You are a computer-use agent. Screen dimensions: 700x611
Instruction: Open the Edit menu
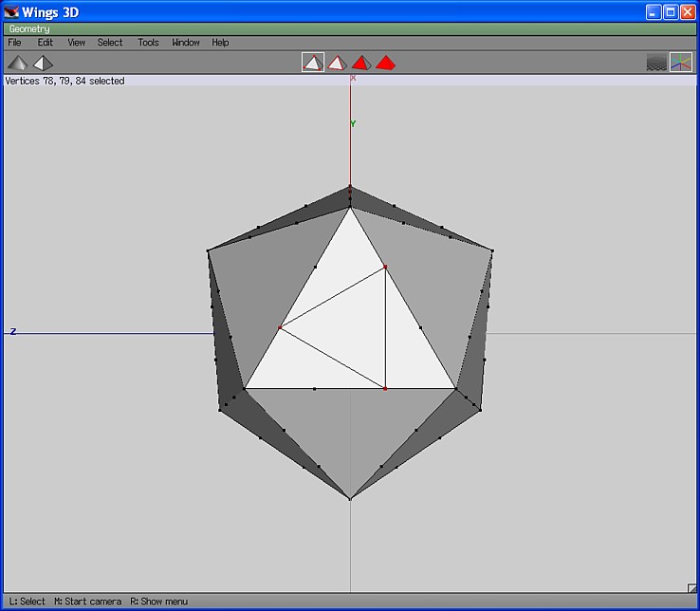point(46,43)
